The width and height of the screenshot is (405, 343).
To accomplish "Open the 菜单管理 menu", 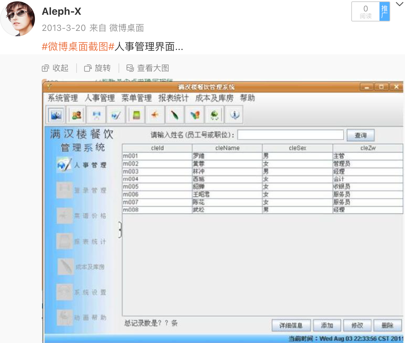I will point(136,98).
